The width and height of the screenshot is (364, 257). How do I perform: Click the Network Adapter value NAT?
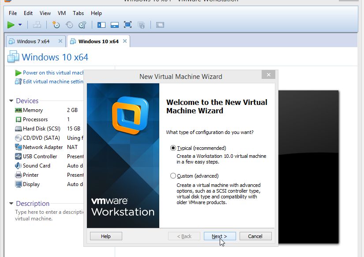[72, 147]
